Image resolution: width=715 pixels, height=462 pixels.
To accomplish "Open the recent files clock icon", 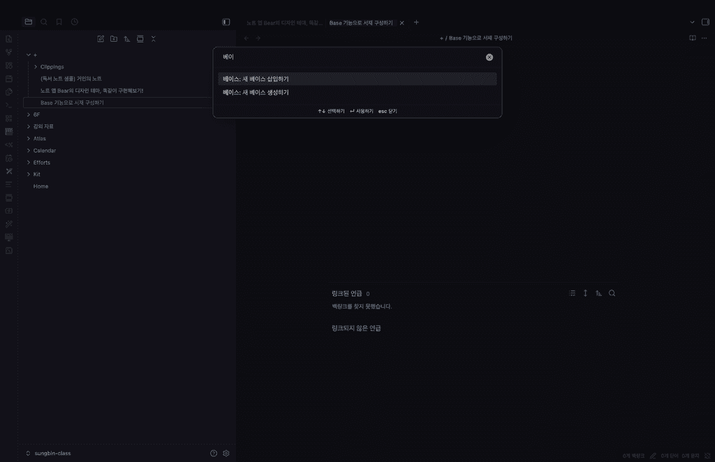I will pyautogui.click(x=74, y=22).
